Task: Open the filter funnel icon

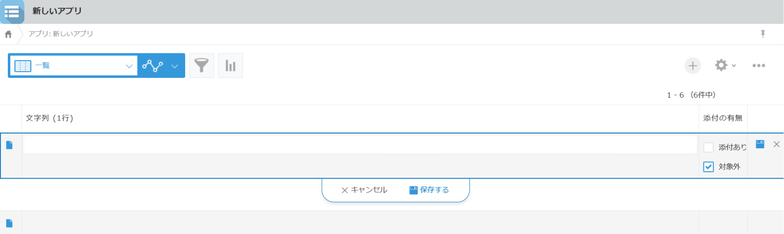Action: (201, 66)
